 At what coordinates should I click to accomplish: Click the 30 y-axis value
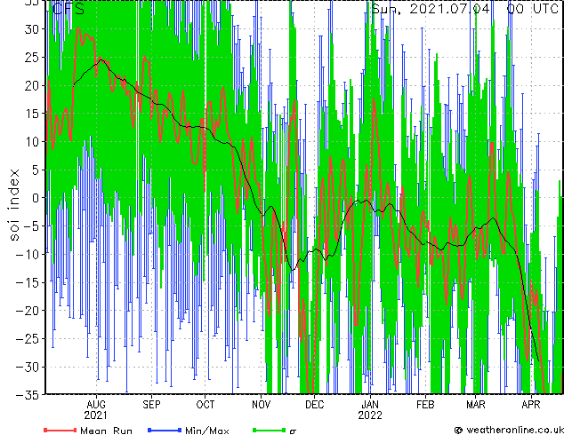pyautogui.click(x=32, y=29)
